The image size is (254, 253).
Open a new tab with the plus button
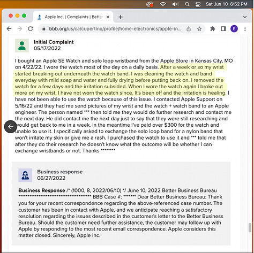(121, 17)
